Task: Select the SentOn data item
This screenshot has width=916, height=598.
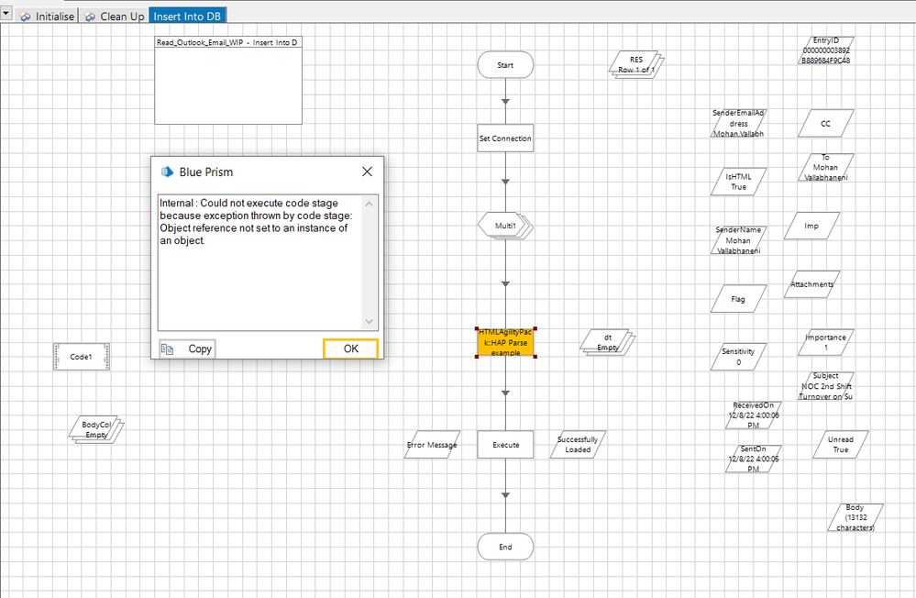Action: (753, 459)
